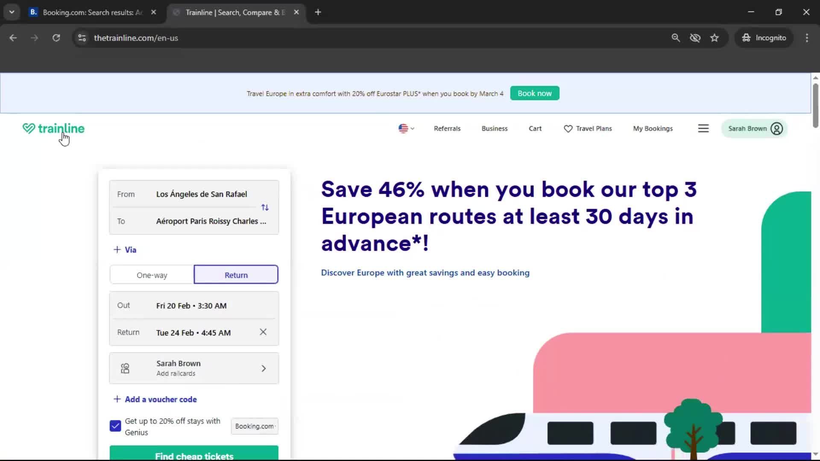Viewport: 820px width, 461px height.
Task: Open the hamburger menu icon
Action: pos(703,128)
